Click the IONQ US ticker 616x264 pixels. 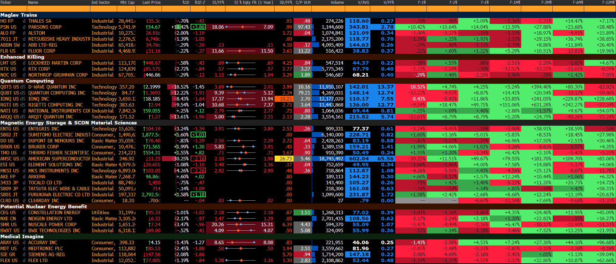[x=9, y=99]
